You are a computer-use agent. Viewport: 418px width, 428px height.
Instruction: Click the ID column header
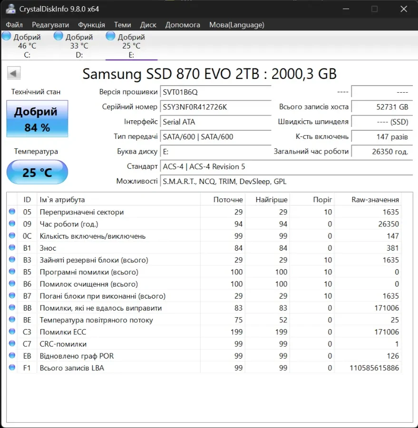click(27, 200)
